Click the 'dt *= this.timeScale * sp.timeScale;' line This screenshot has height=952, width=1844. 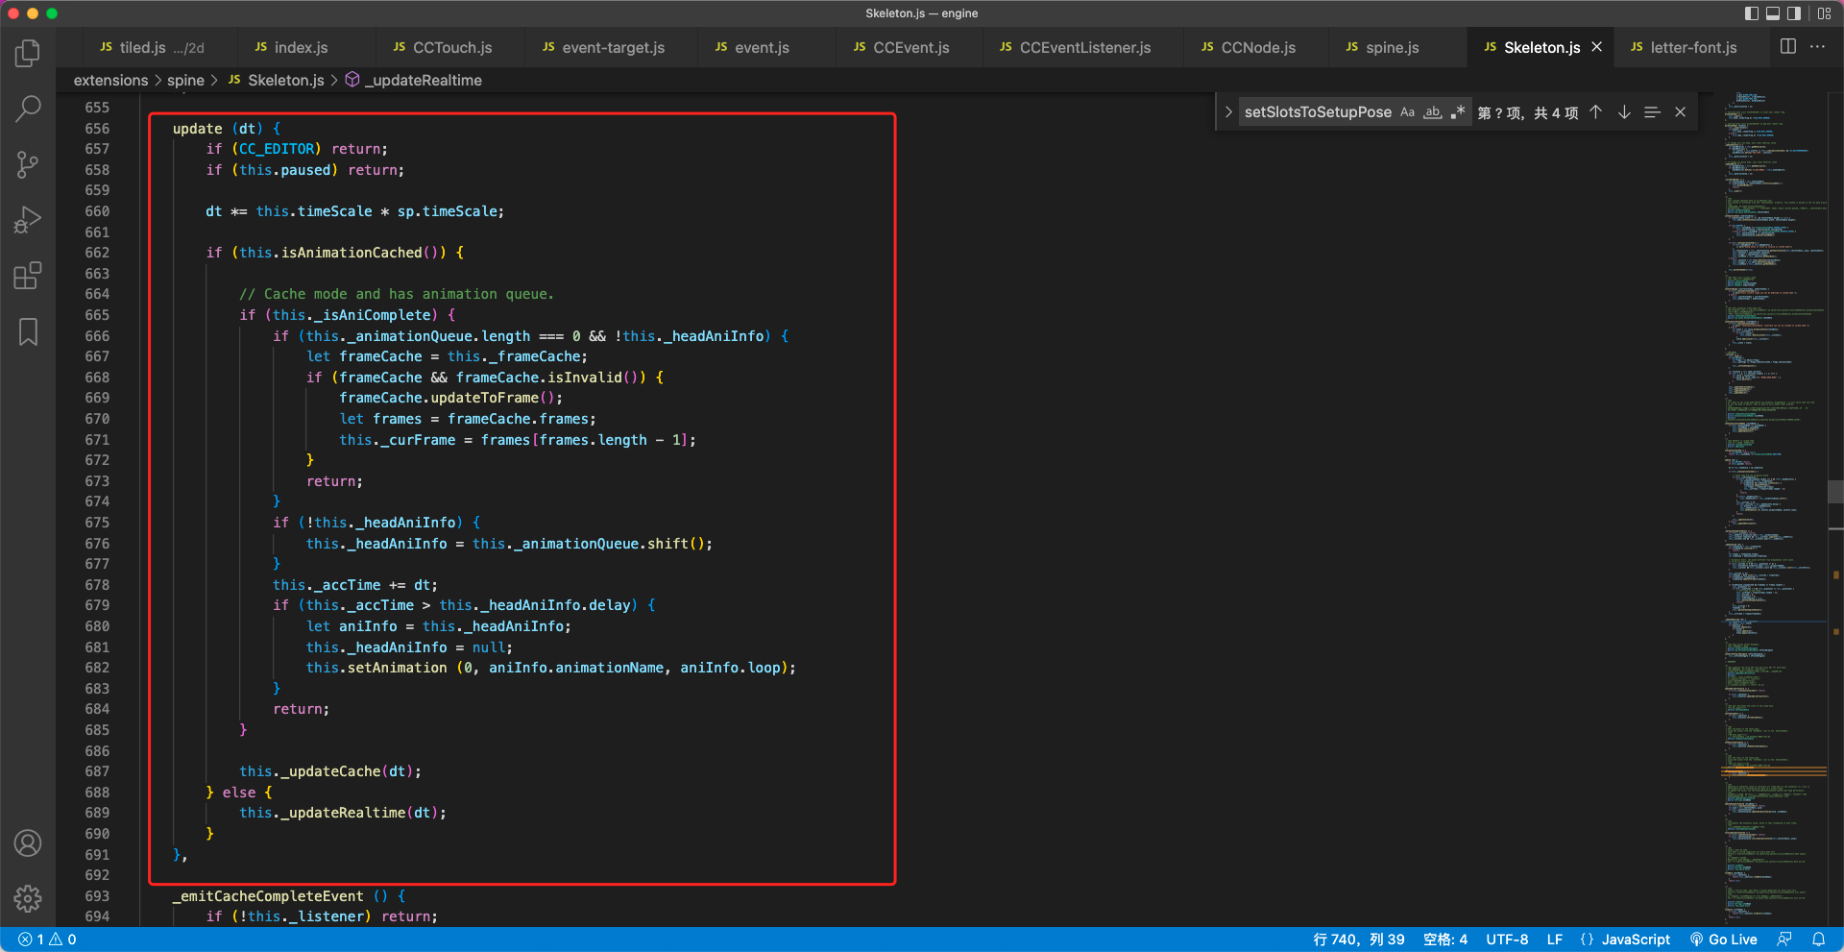tap(355, 211)
